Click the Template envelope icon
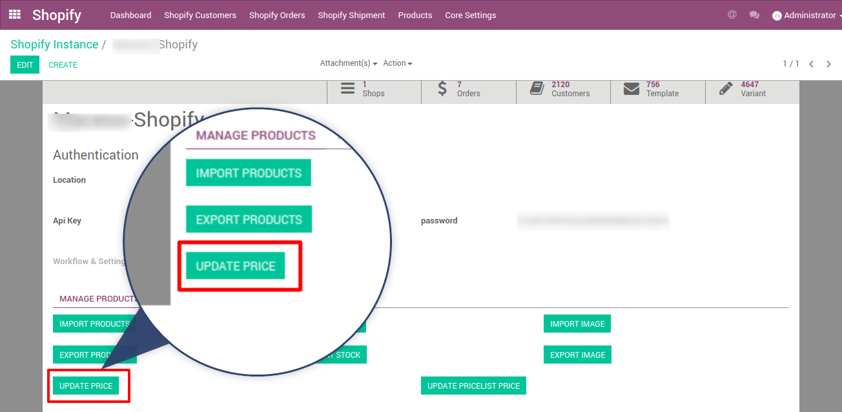The width and height of the screenshot is (842, 412). tap(631, 88)
